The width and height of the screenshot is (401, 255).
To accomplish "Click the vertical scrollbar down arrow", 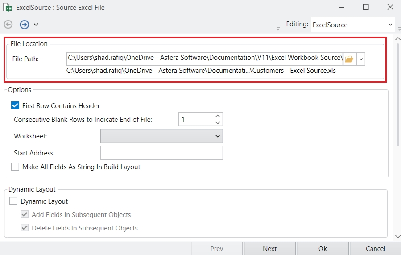I will coord(398,237).
